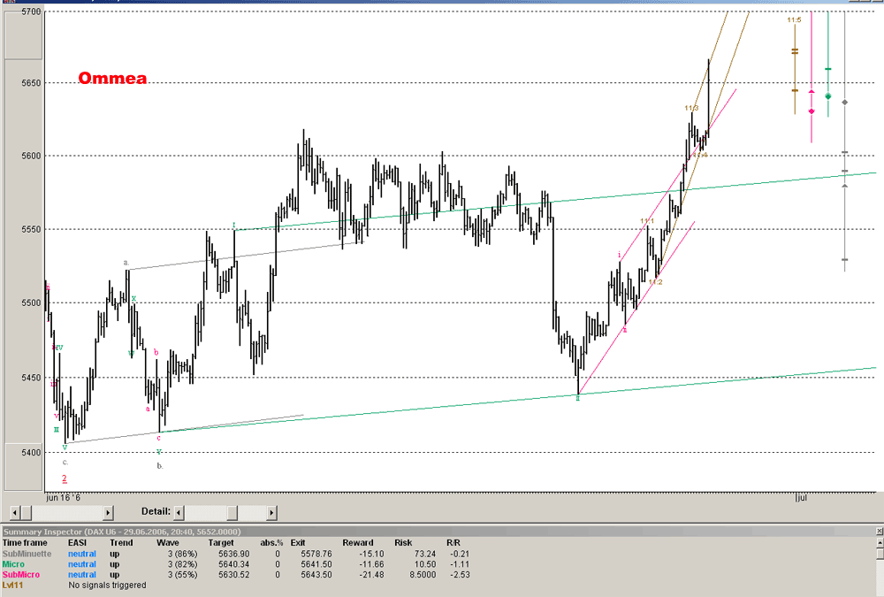Click wave value '3 (86%)'
Viewport: 884px width, 597px height.
click(x=183, y=555)
